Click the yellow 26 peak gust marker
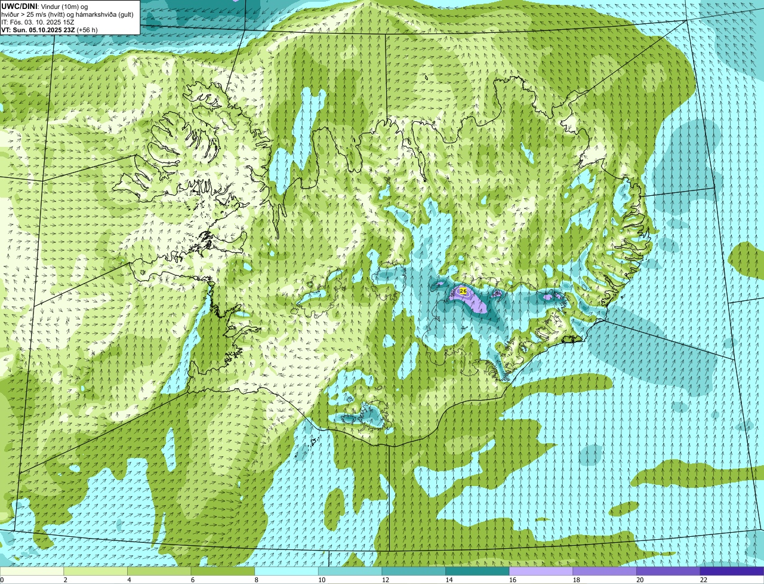The image size is (764, 584). [463, 291]
